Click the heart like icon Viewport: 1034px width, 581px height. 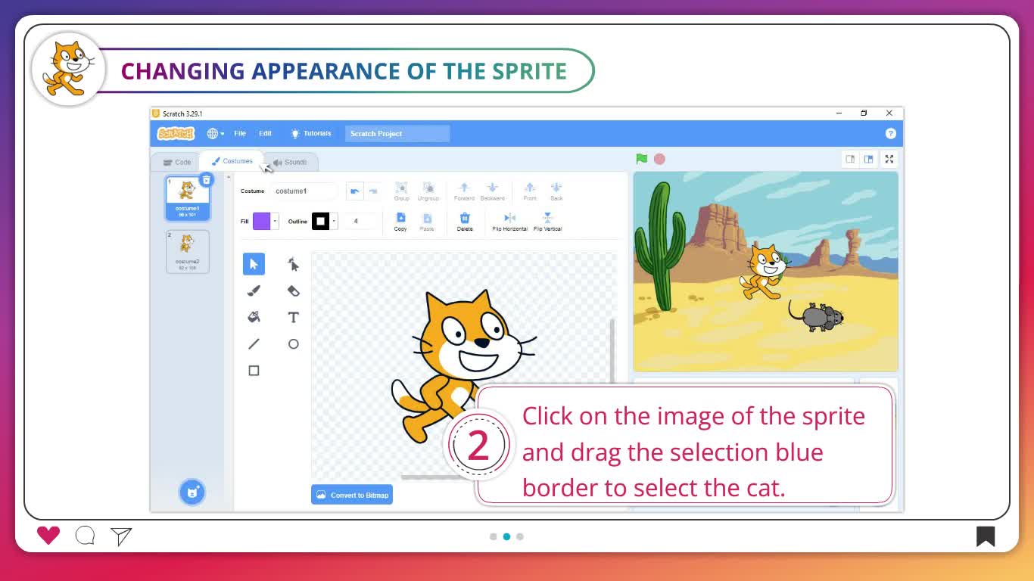coord(48,536)
